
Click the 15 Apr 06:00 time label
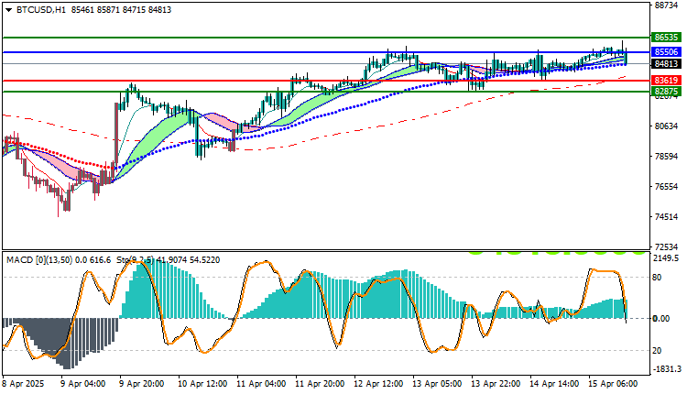tap(613, 384)
